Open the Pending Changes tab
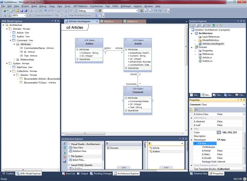This screenshot has width=247, height=181. point(101,173)
